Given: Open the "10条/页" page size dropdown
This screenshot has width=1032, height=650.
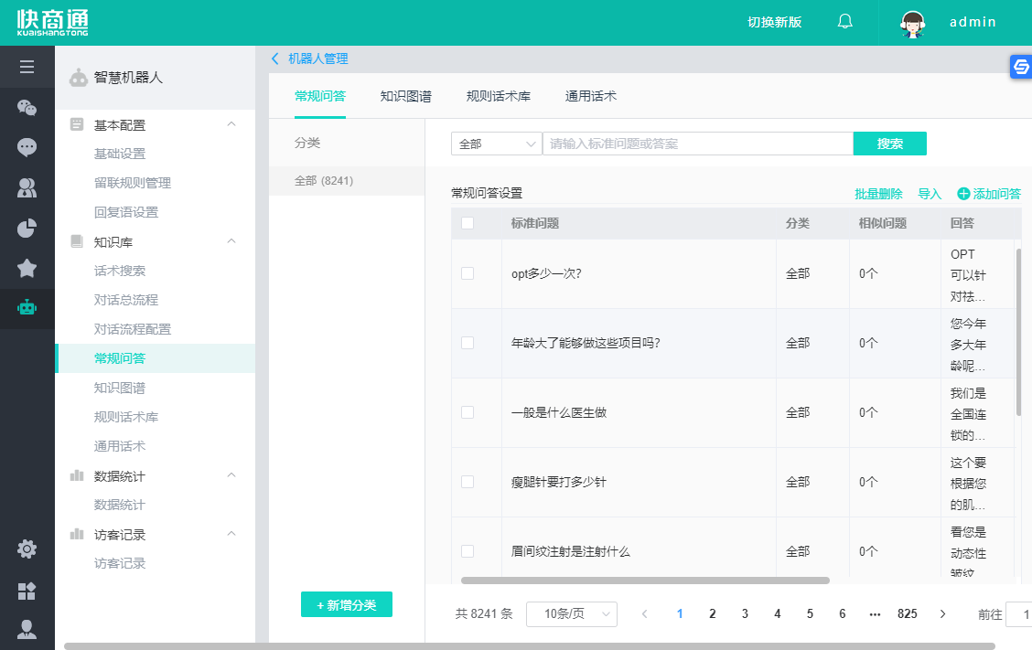Looking at the screenshot, I should point(572,613).
